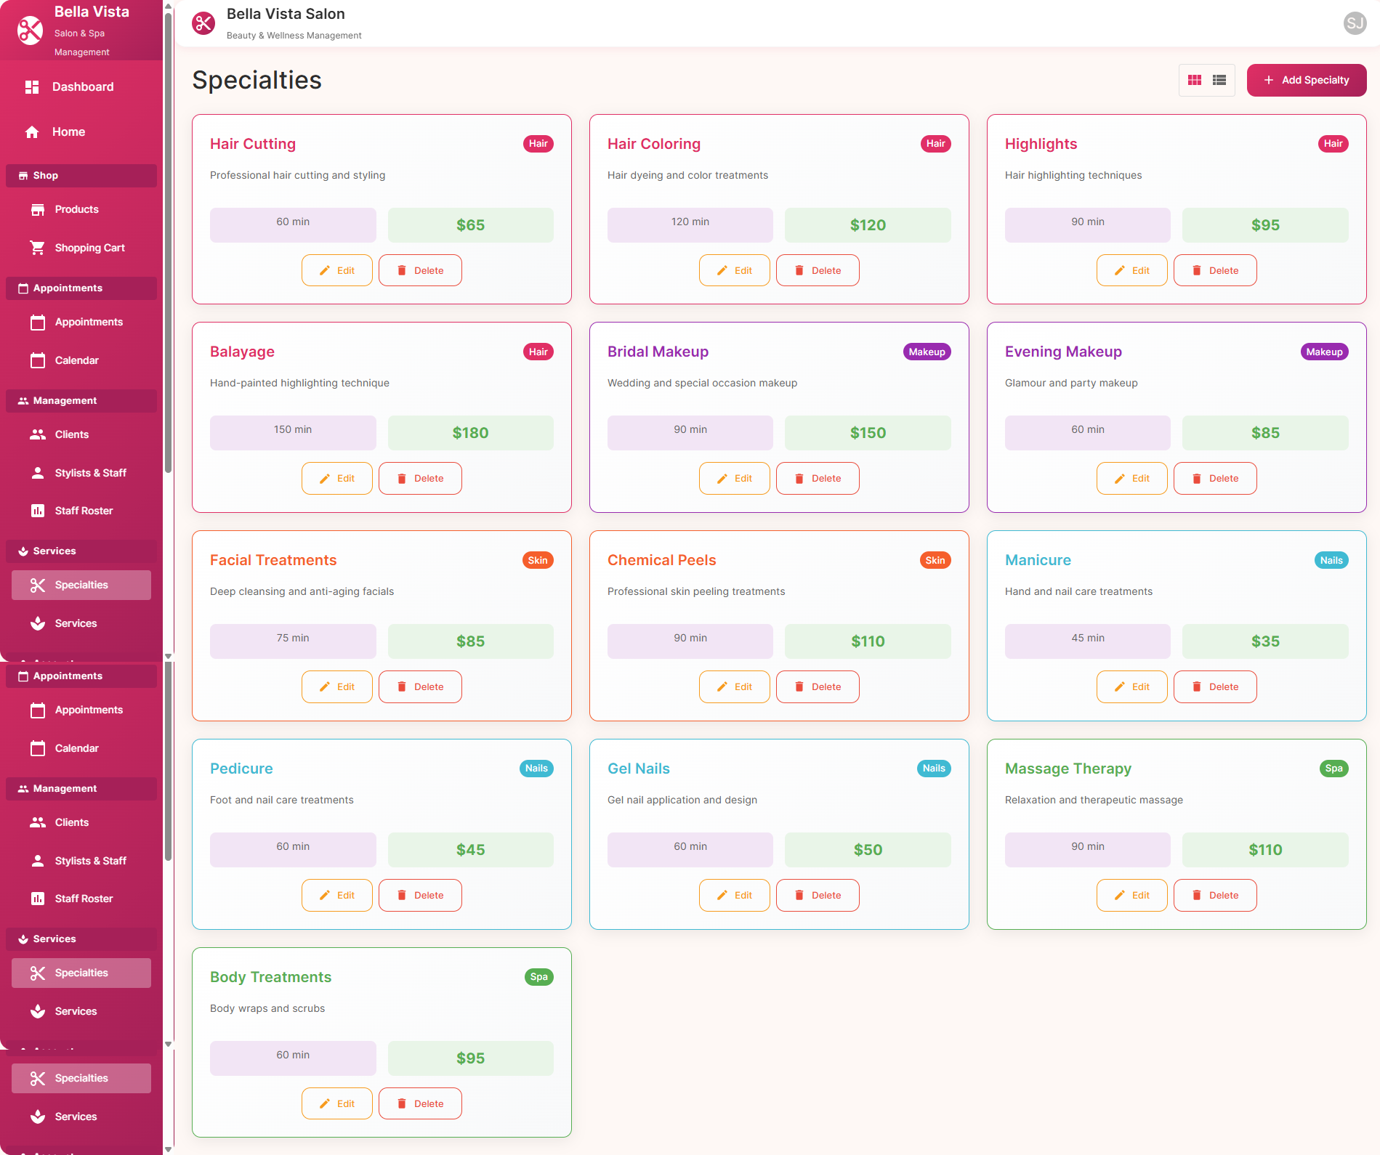
Task: Switch to list view layout
Action: tap(1219, 81)
